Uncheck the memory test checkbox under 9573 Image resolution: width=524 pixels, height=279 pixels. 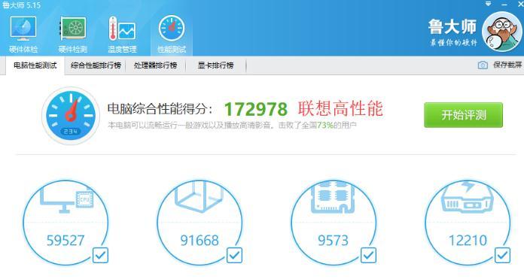tap(368, 255)
